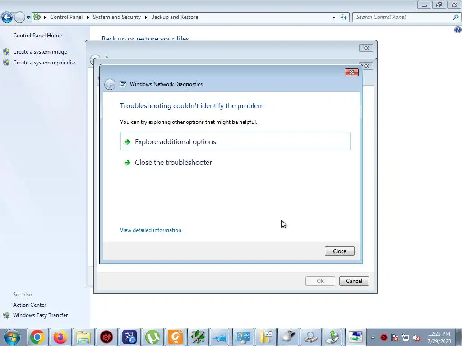Click Control Panel icon in address bar

tap(37, 17)
